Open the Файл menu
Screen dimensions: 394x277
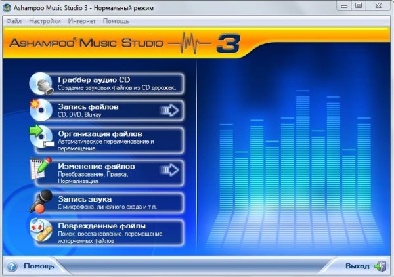[x=14, y=21]
